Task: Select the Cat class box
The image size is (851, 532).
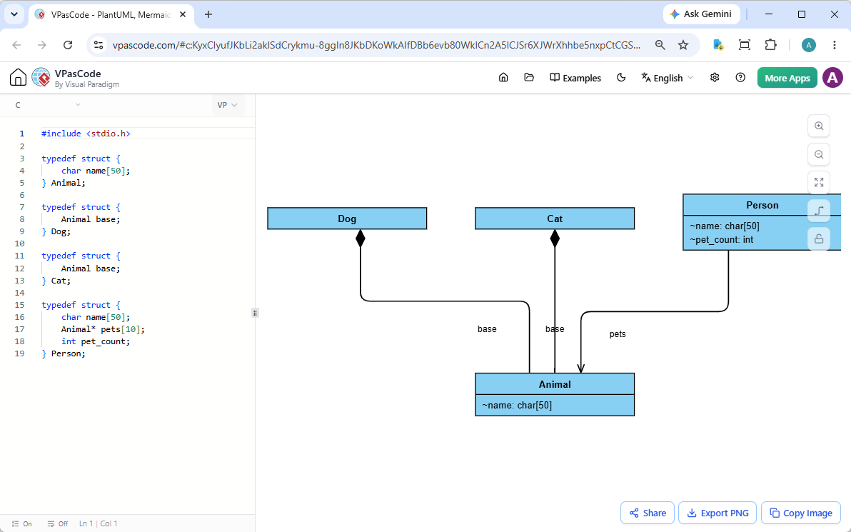Action: coord(555,219)
